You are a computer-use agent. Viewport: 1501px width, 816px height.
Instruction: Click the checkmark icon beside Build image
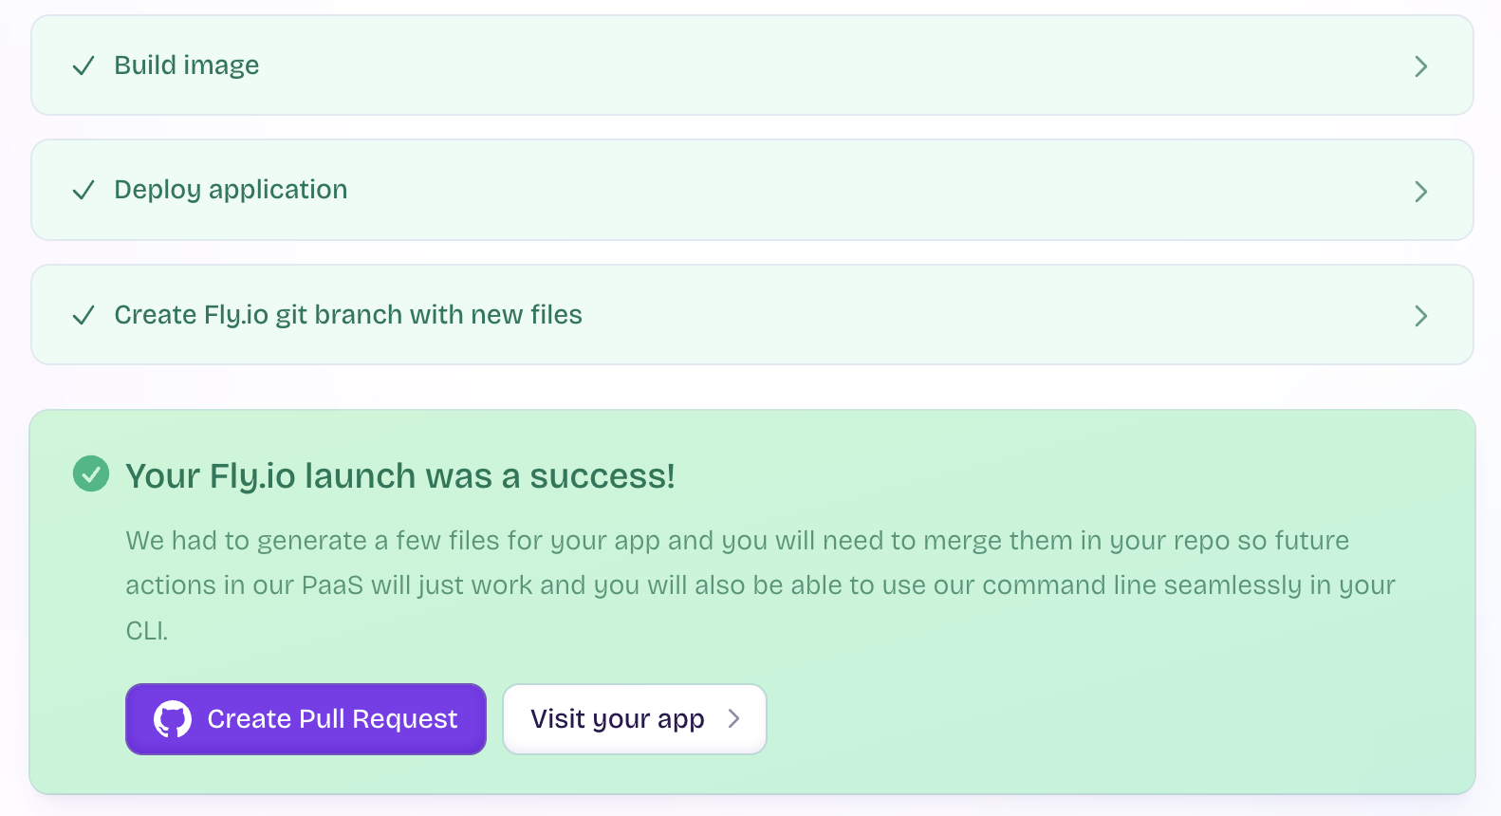tap(83, 65)
